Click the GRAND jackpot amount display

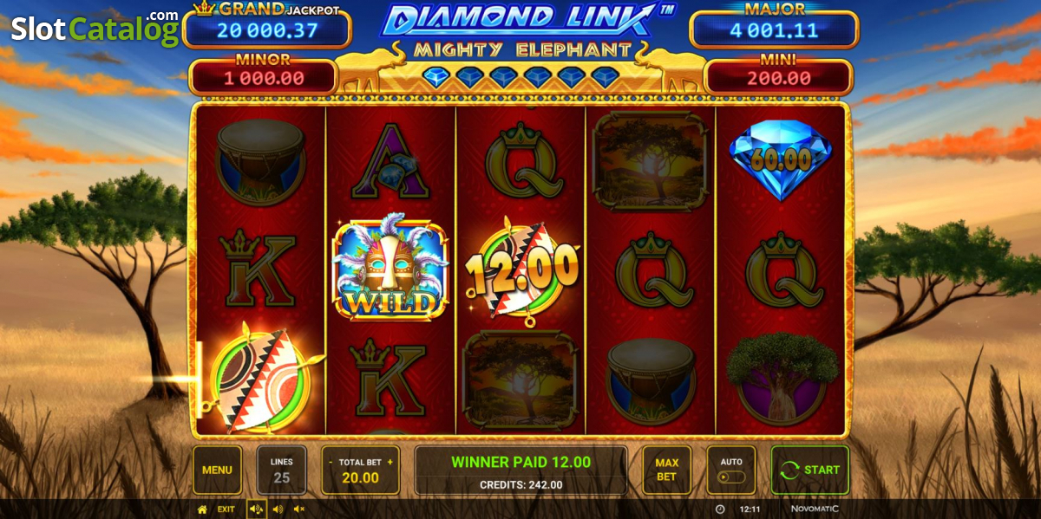pos(268,31)
